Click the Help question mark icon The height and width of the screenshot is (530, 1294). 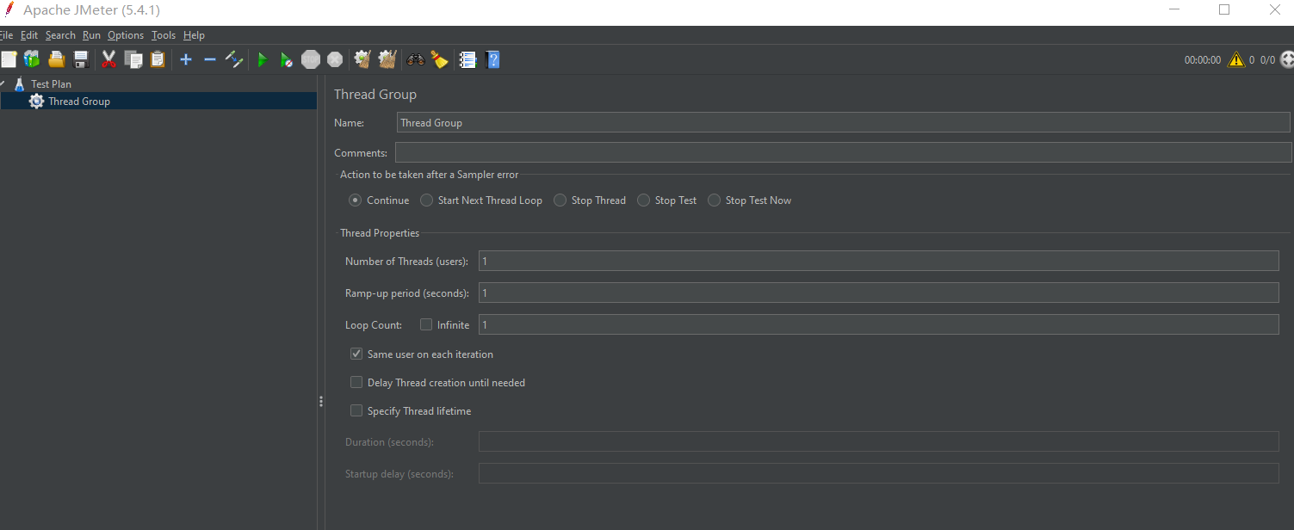pyautogui.click(x=492, y=59)
